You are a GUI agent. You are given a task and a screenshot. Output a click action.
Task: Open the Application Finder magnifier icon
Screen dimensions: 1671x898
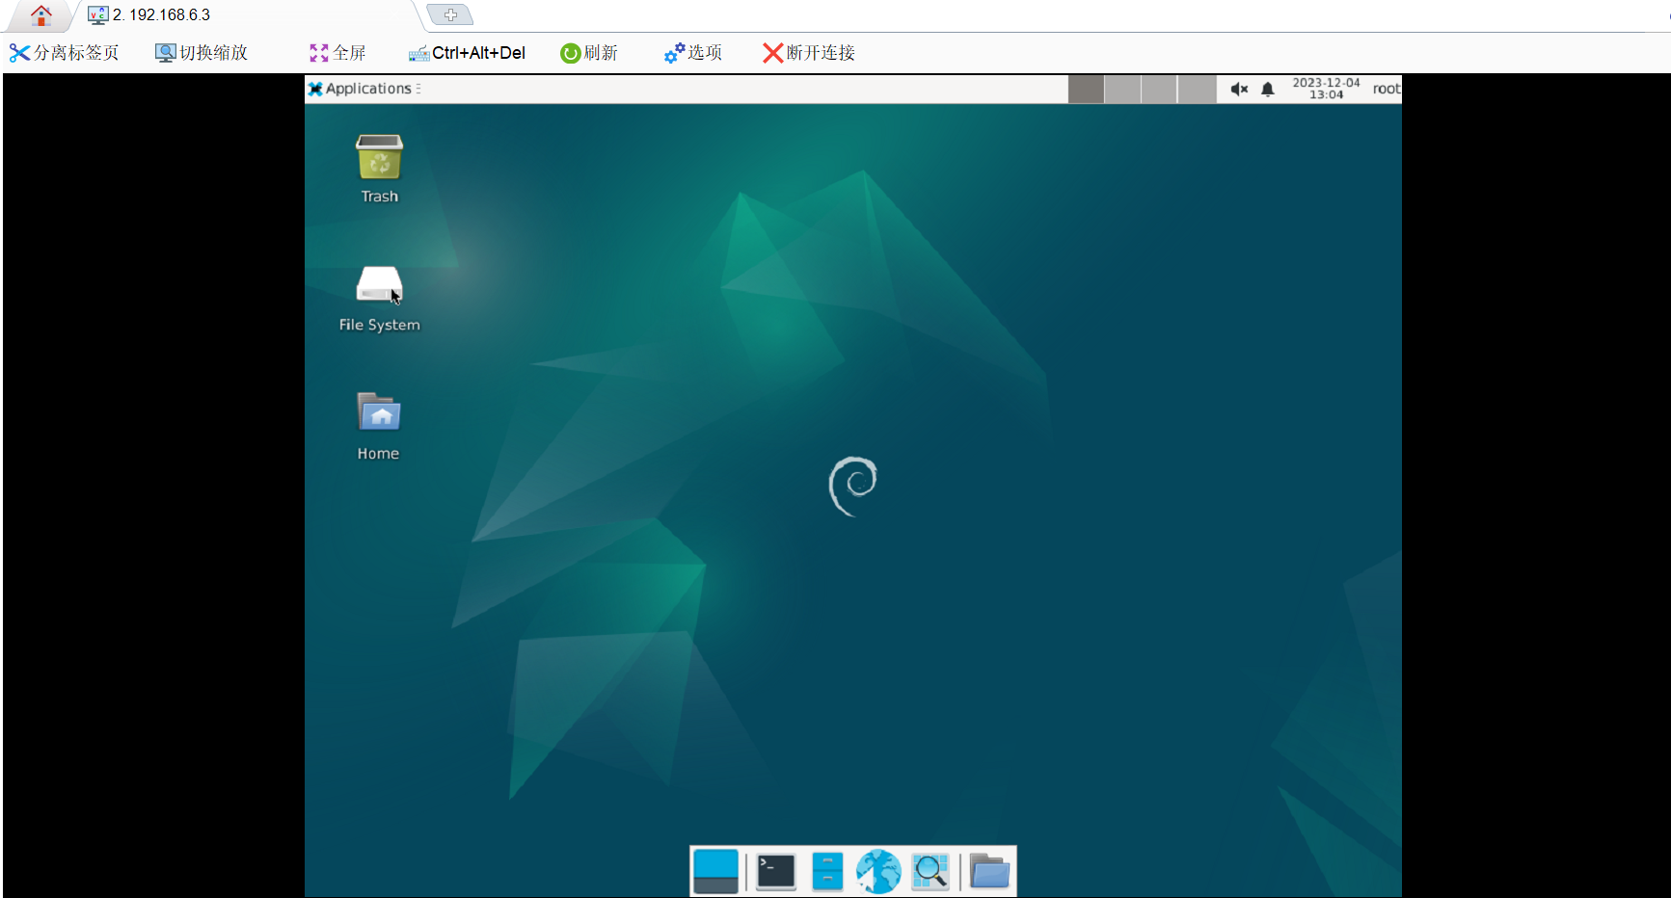930,871
